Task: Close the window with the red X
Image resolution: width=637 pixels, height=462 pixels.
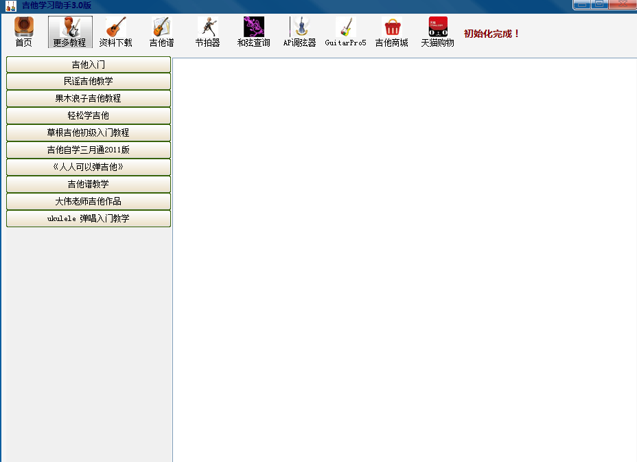Action: tap(623, 4)
